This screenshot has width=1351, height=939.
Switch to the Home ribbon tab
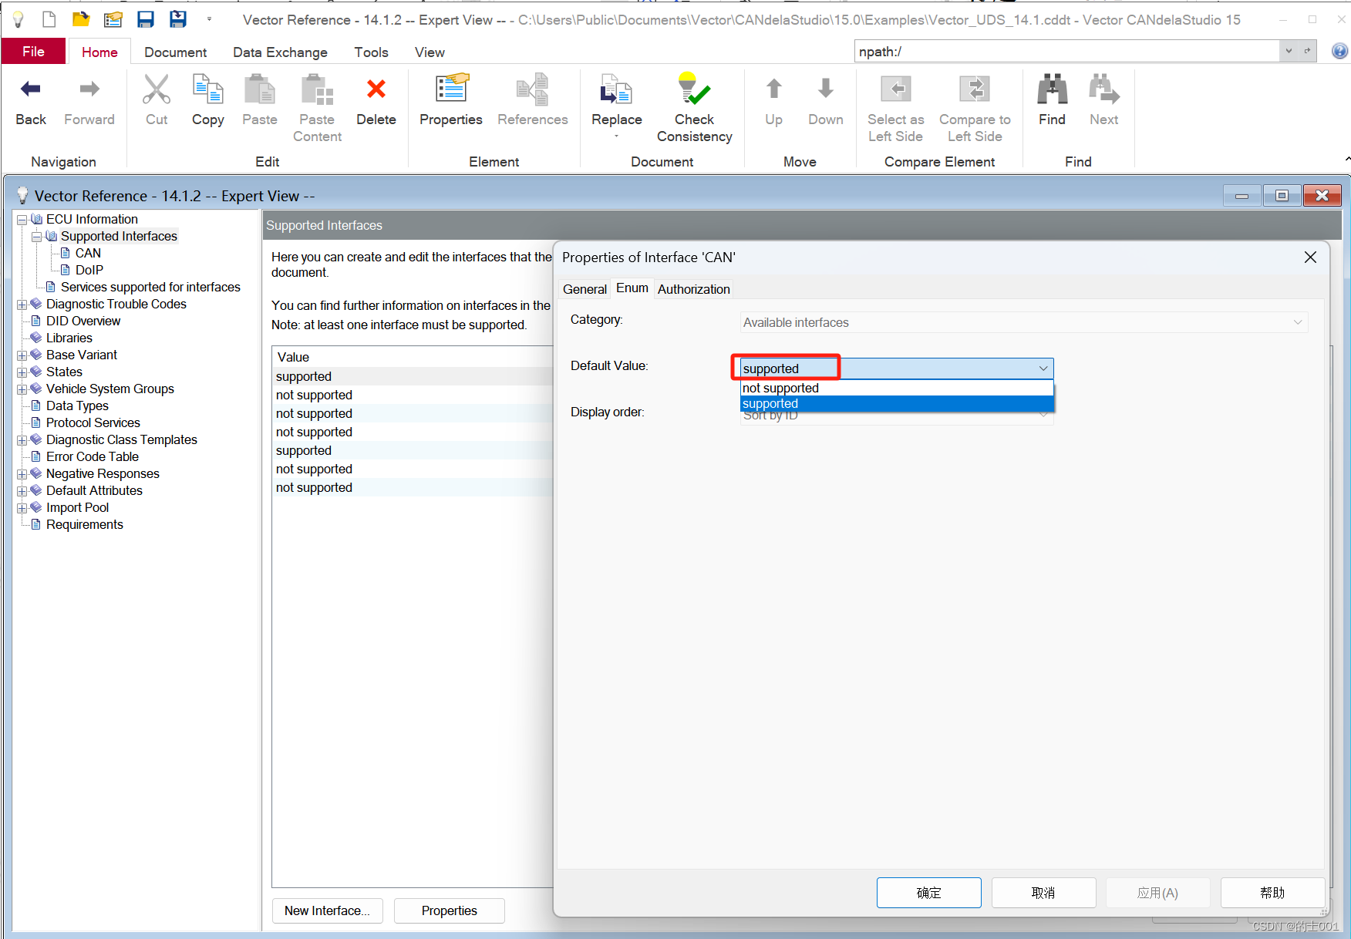[x=99, y=52]
